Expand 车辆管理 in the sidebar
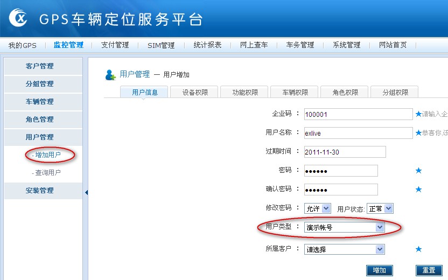This screenshot has width=448, height=280. click(x=40, y=102)
